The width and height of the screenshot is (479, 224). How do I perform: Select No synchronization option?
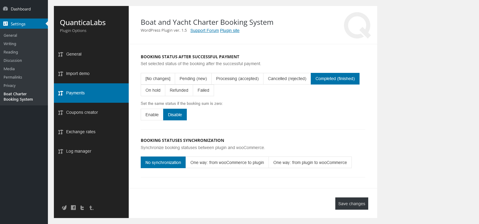[x=163, y=162]
